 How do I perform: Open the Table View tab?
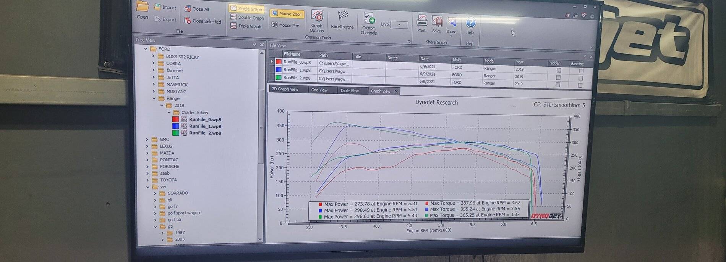[349, 90]
